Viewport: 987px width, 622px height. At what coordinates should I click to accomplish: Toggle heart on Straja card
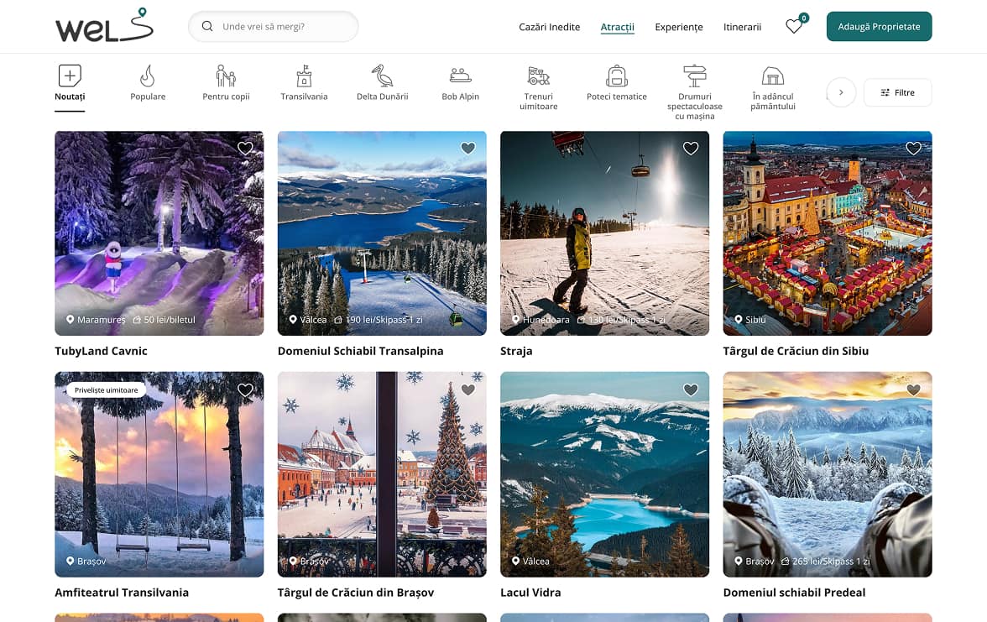pyautogui.click(x=691, y=149)
